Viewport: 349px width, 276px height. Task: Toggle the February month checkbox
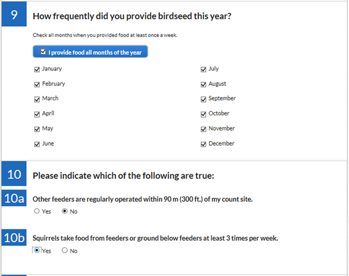pos(37,84)
